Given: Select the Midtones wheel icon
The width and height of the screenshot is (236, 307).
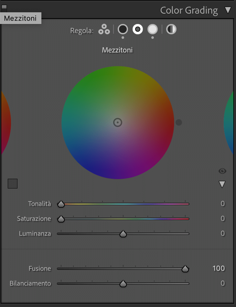Looking at the screenshot, I should (138, 29).
